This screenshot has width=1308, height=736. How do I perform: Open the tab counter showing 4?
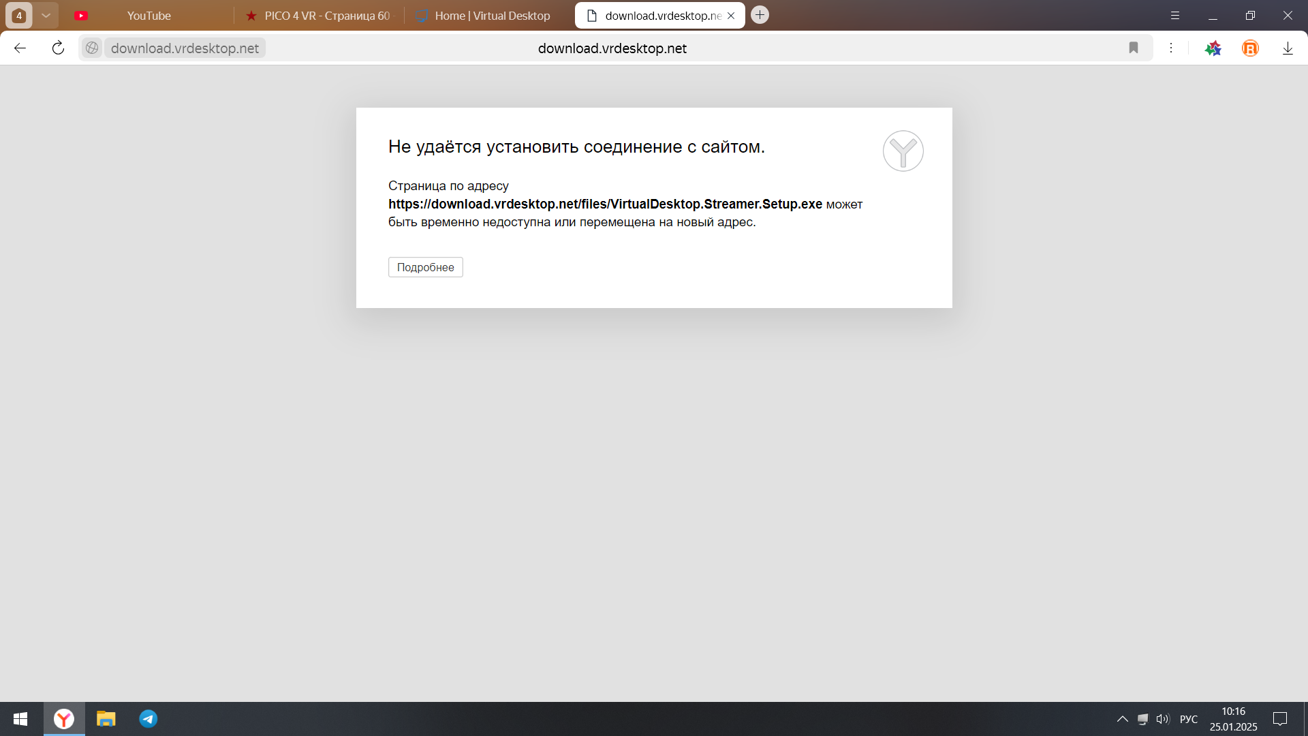[19, 15]
